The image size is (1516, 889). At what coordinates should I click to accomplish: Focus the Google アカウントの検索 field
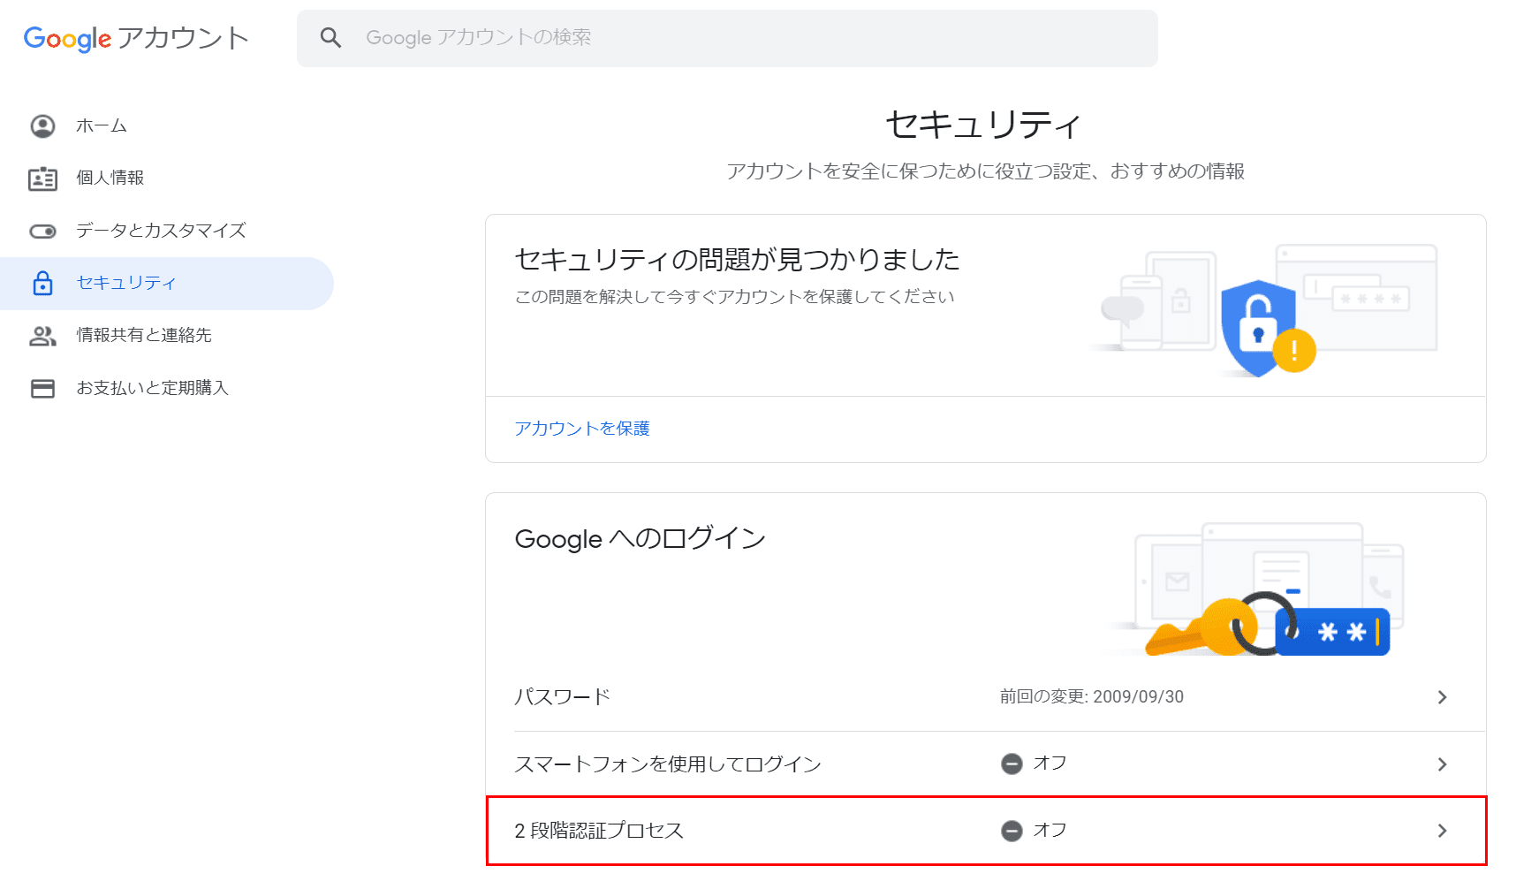(x=727, y=38)
